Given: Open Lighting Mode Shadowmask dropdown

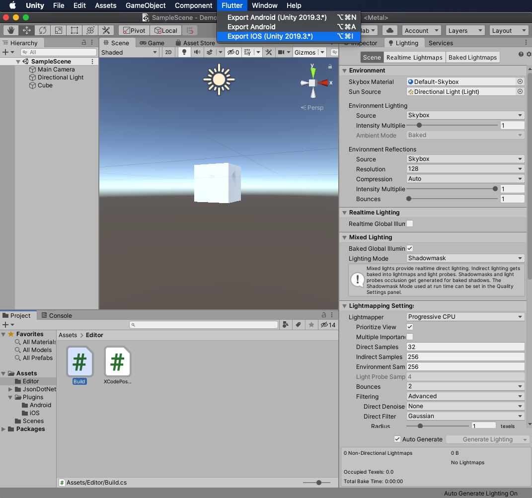Looking at the screenshot, I should coord(465,258).
